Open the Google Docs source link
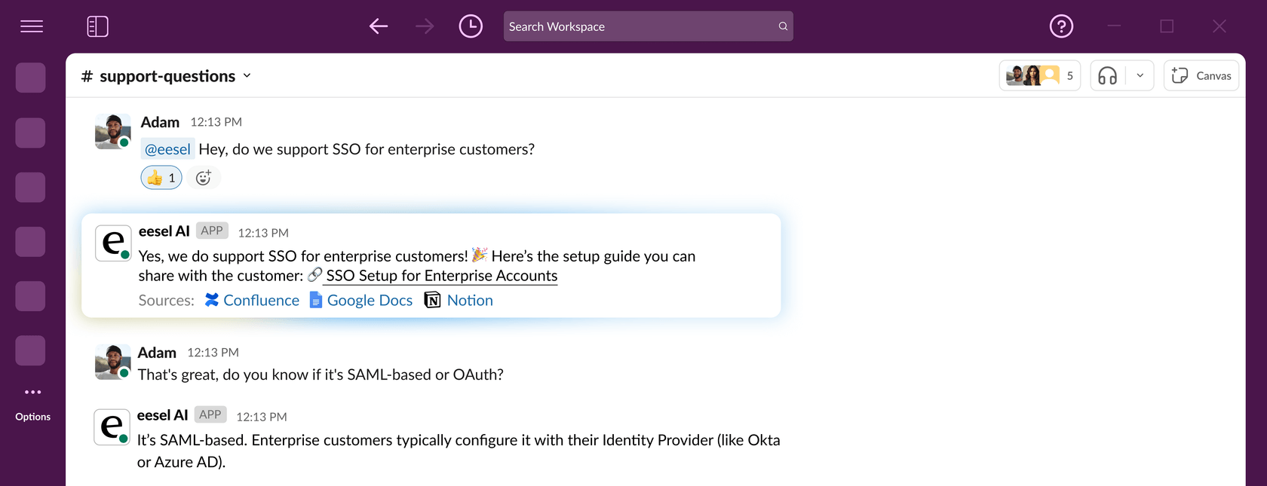The height and width of the screenshot is (486, 1267). pyautogui.click(x=361, y=301)
